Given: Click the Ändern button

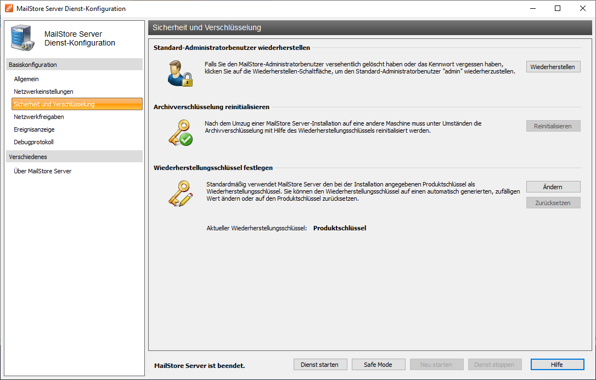Looking at the screenshot, I should point(553,187).
